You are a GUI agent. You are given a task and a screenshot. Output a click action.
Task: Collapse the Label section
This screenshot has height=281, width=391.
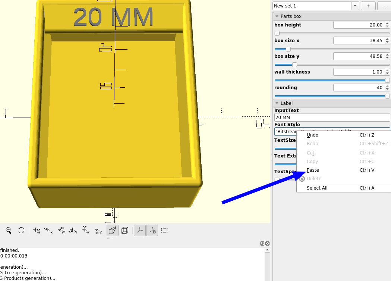click(x=277, y=103)
